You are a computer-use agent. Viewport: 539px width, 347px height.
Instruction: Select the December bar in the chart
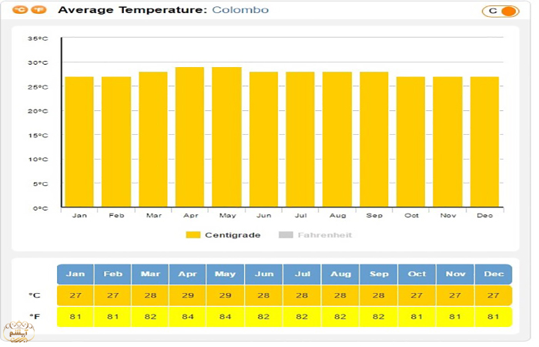click(x=484, y=142)
